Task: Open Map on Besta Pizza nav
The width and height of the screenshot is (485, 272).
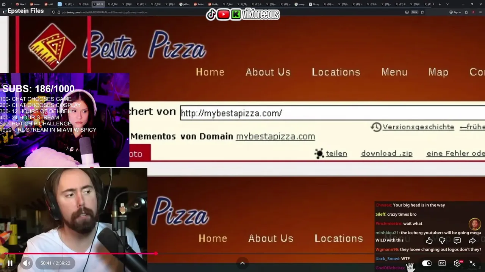Action: [438, 72]
